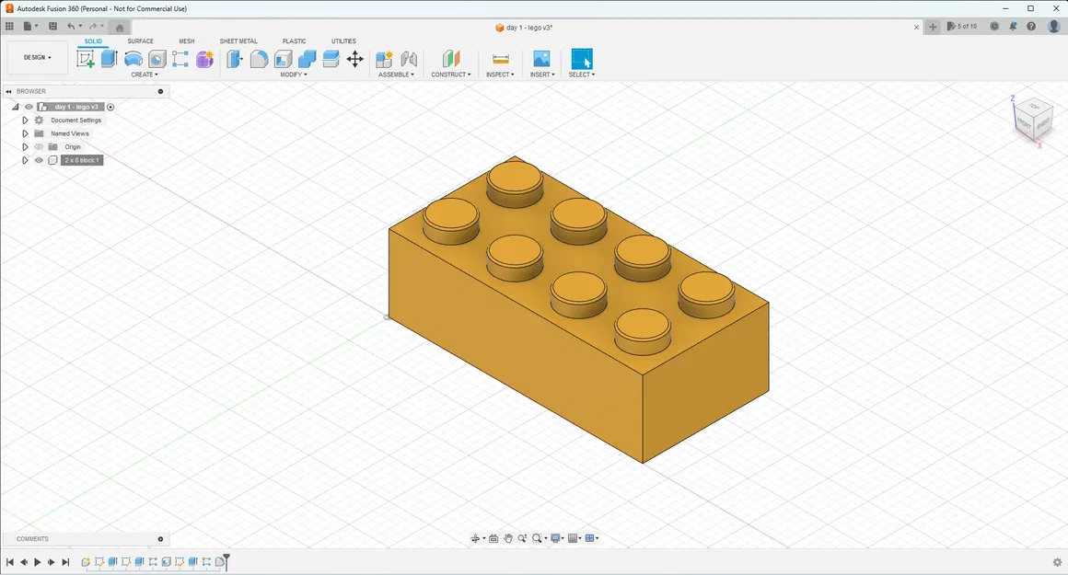Select the Extrude tool
The image size is (1068, 575).
pyautogui.click(x=109, y=59)
